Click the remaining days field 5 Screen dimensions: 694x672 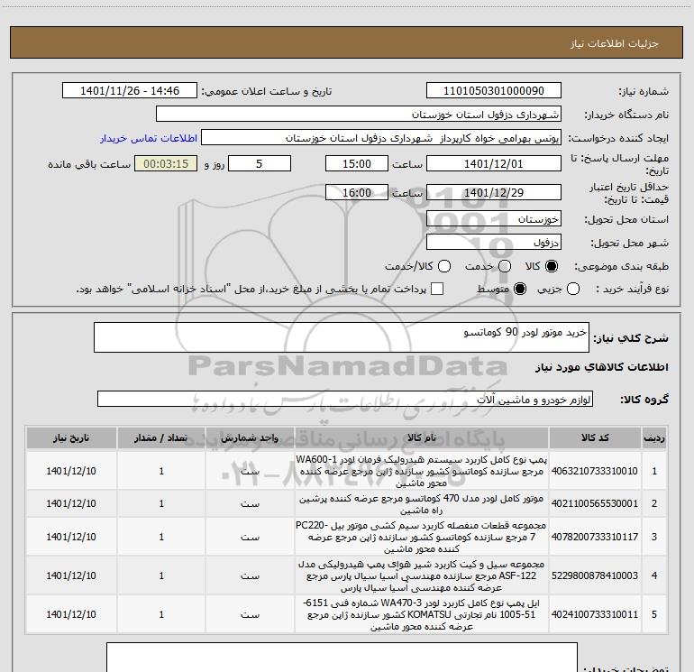pos(260,163)
